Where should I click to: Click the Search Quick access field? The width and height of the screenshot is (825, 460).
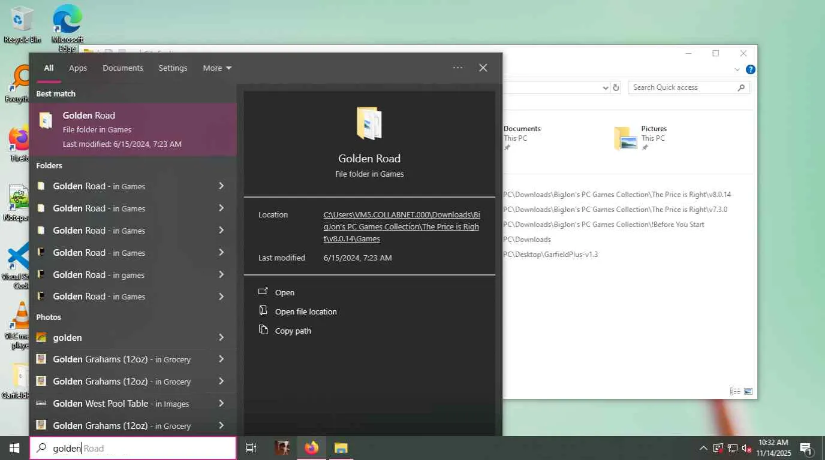click(688, 87)
